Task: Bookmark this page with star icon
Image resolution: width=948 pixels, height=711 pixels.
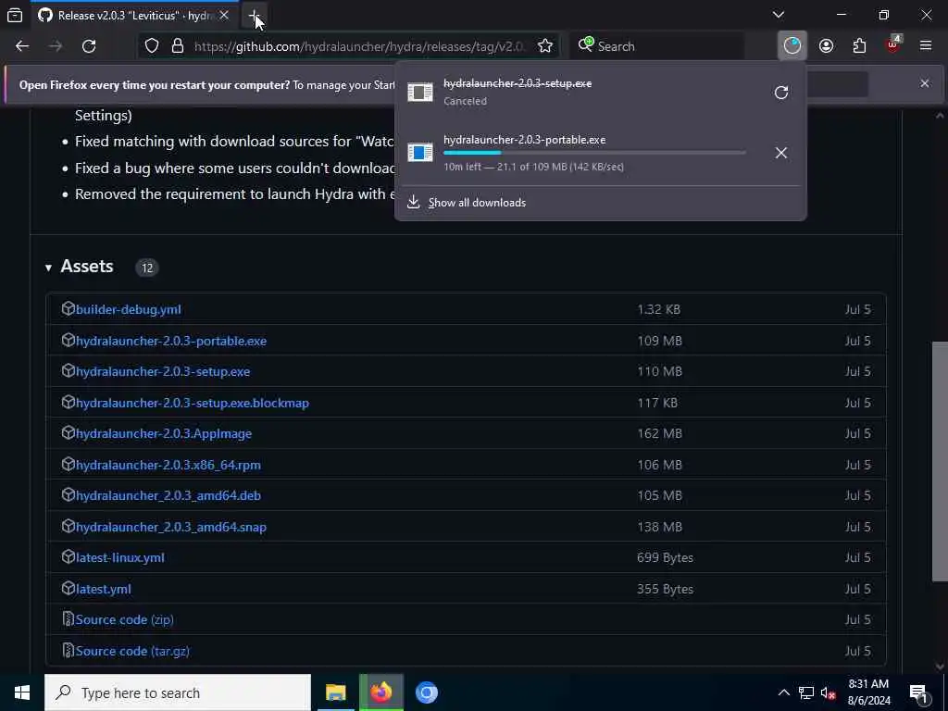Action: point(544,46)
